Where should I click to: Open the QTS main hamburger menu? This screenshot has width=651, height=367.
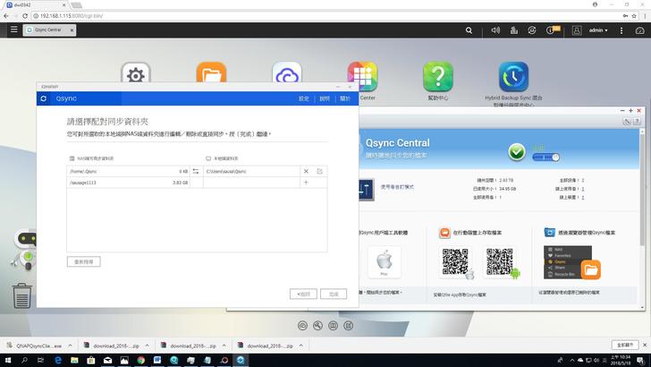coord(13,30)
